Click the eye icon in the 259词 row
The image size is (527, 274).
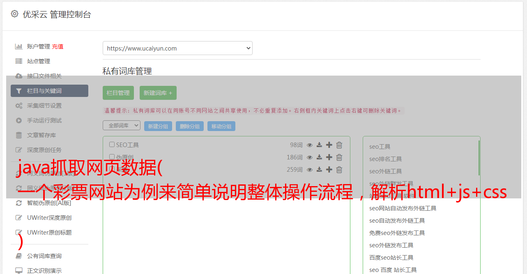click(x=310, y=170)
